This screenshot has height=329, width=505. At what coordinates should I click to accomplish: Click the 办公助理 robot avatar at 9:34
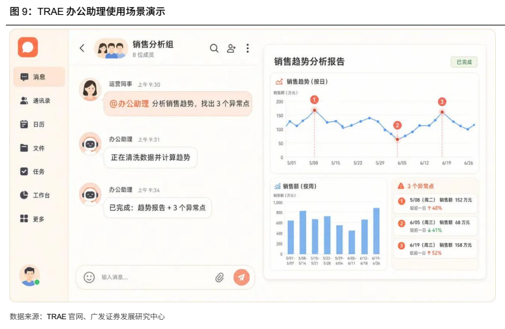(x=90, y=194)
